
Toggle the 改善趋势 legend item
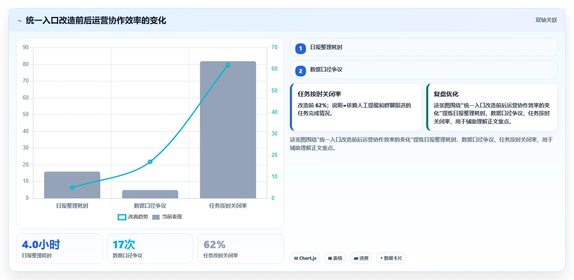[133, 217]
